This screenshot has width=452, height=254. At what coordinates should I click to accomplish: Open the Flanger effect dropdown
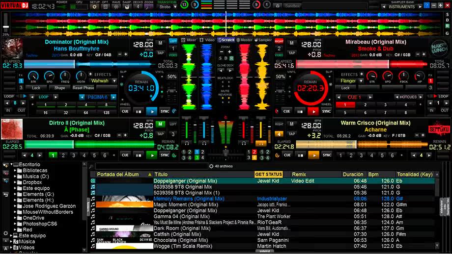coord(361,81)
